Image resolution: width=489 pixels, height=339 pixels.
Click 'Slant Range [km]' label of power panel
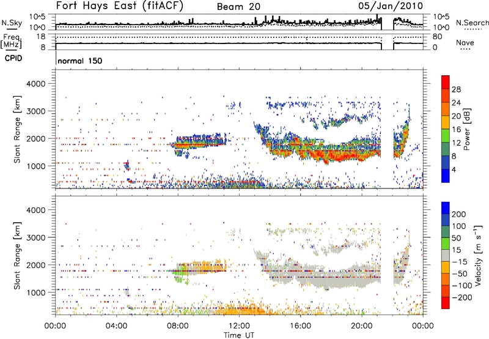pyautogui.click(x=17, y=129)
